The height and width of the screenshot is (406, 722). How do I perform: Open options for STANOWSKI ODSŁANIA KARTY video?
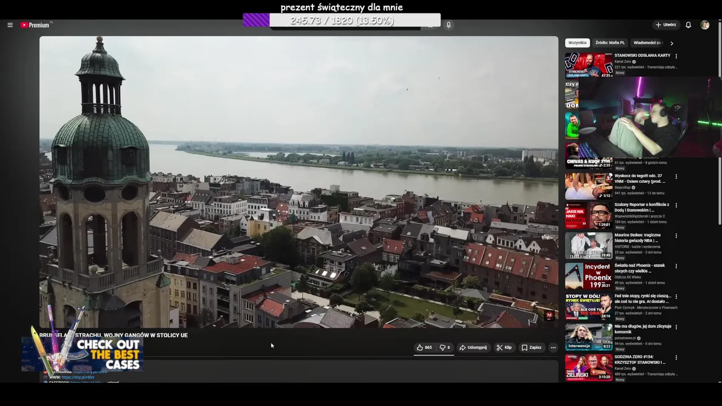click(x=676, y=56)
